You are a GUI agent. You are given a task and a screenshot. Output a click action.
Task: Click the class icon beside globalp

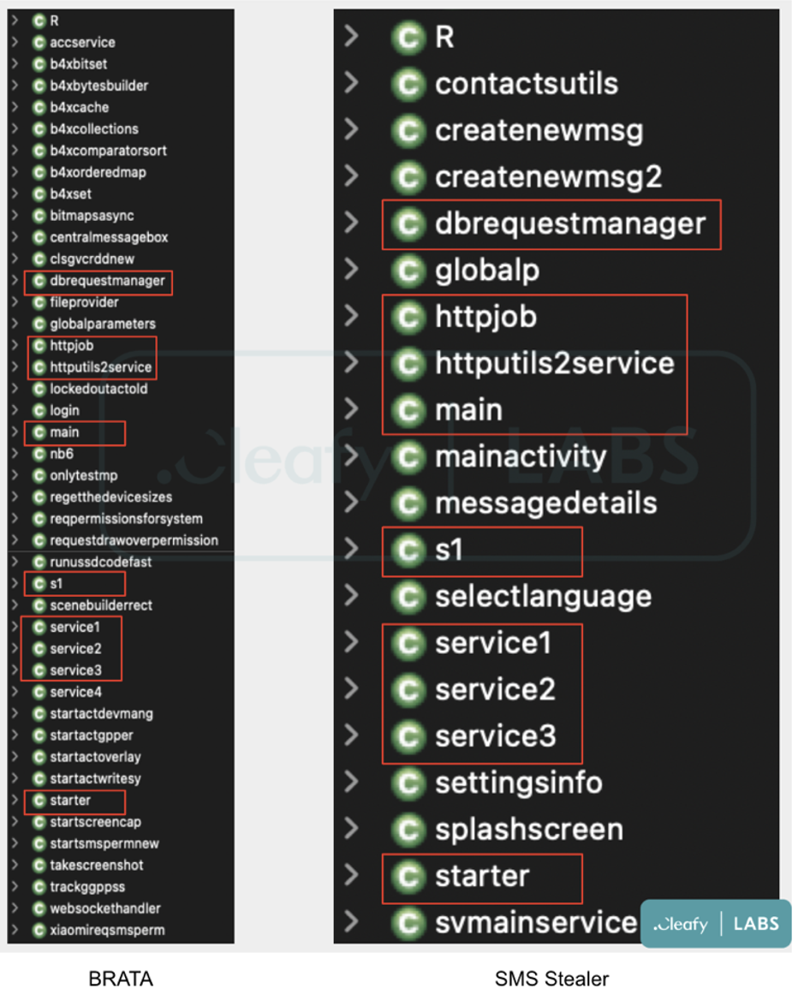(x=408, y=271)
